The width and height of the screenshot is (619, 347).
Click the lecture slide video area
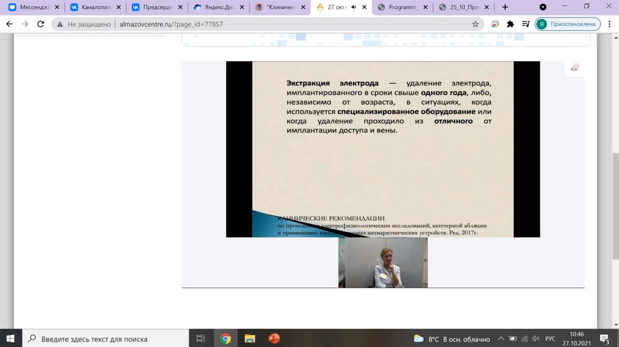pos(383,149)
